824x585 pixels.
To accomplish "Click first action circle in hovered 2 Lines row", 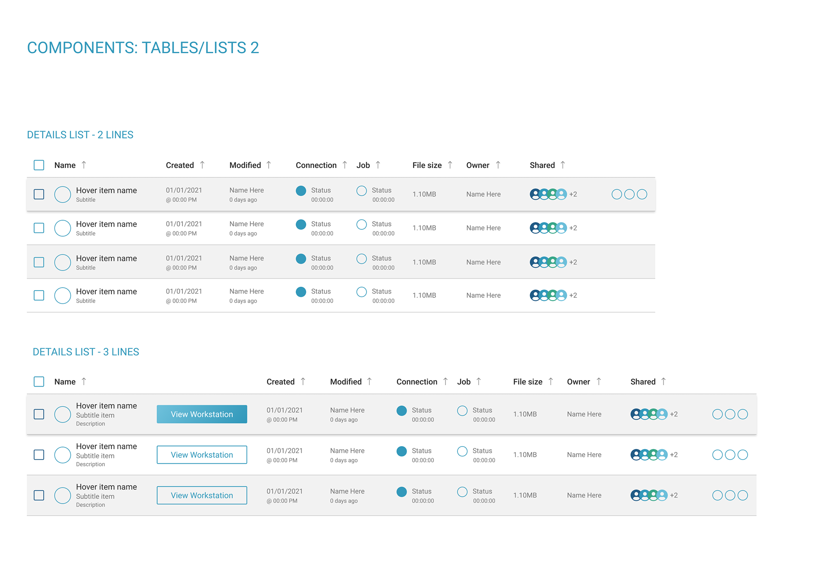I will click(617, 194).
